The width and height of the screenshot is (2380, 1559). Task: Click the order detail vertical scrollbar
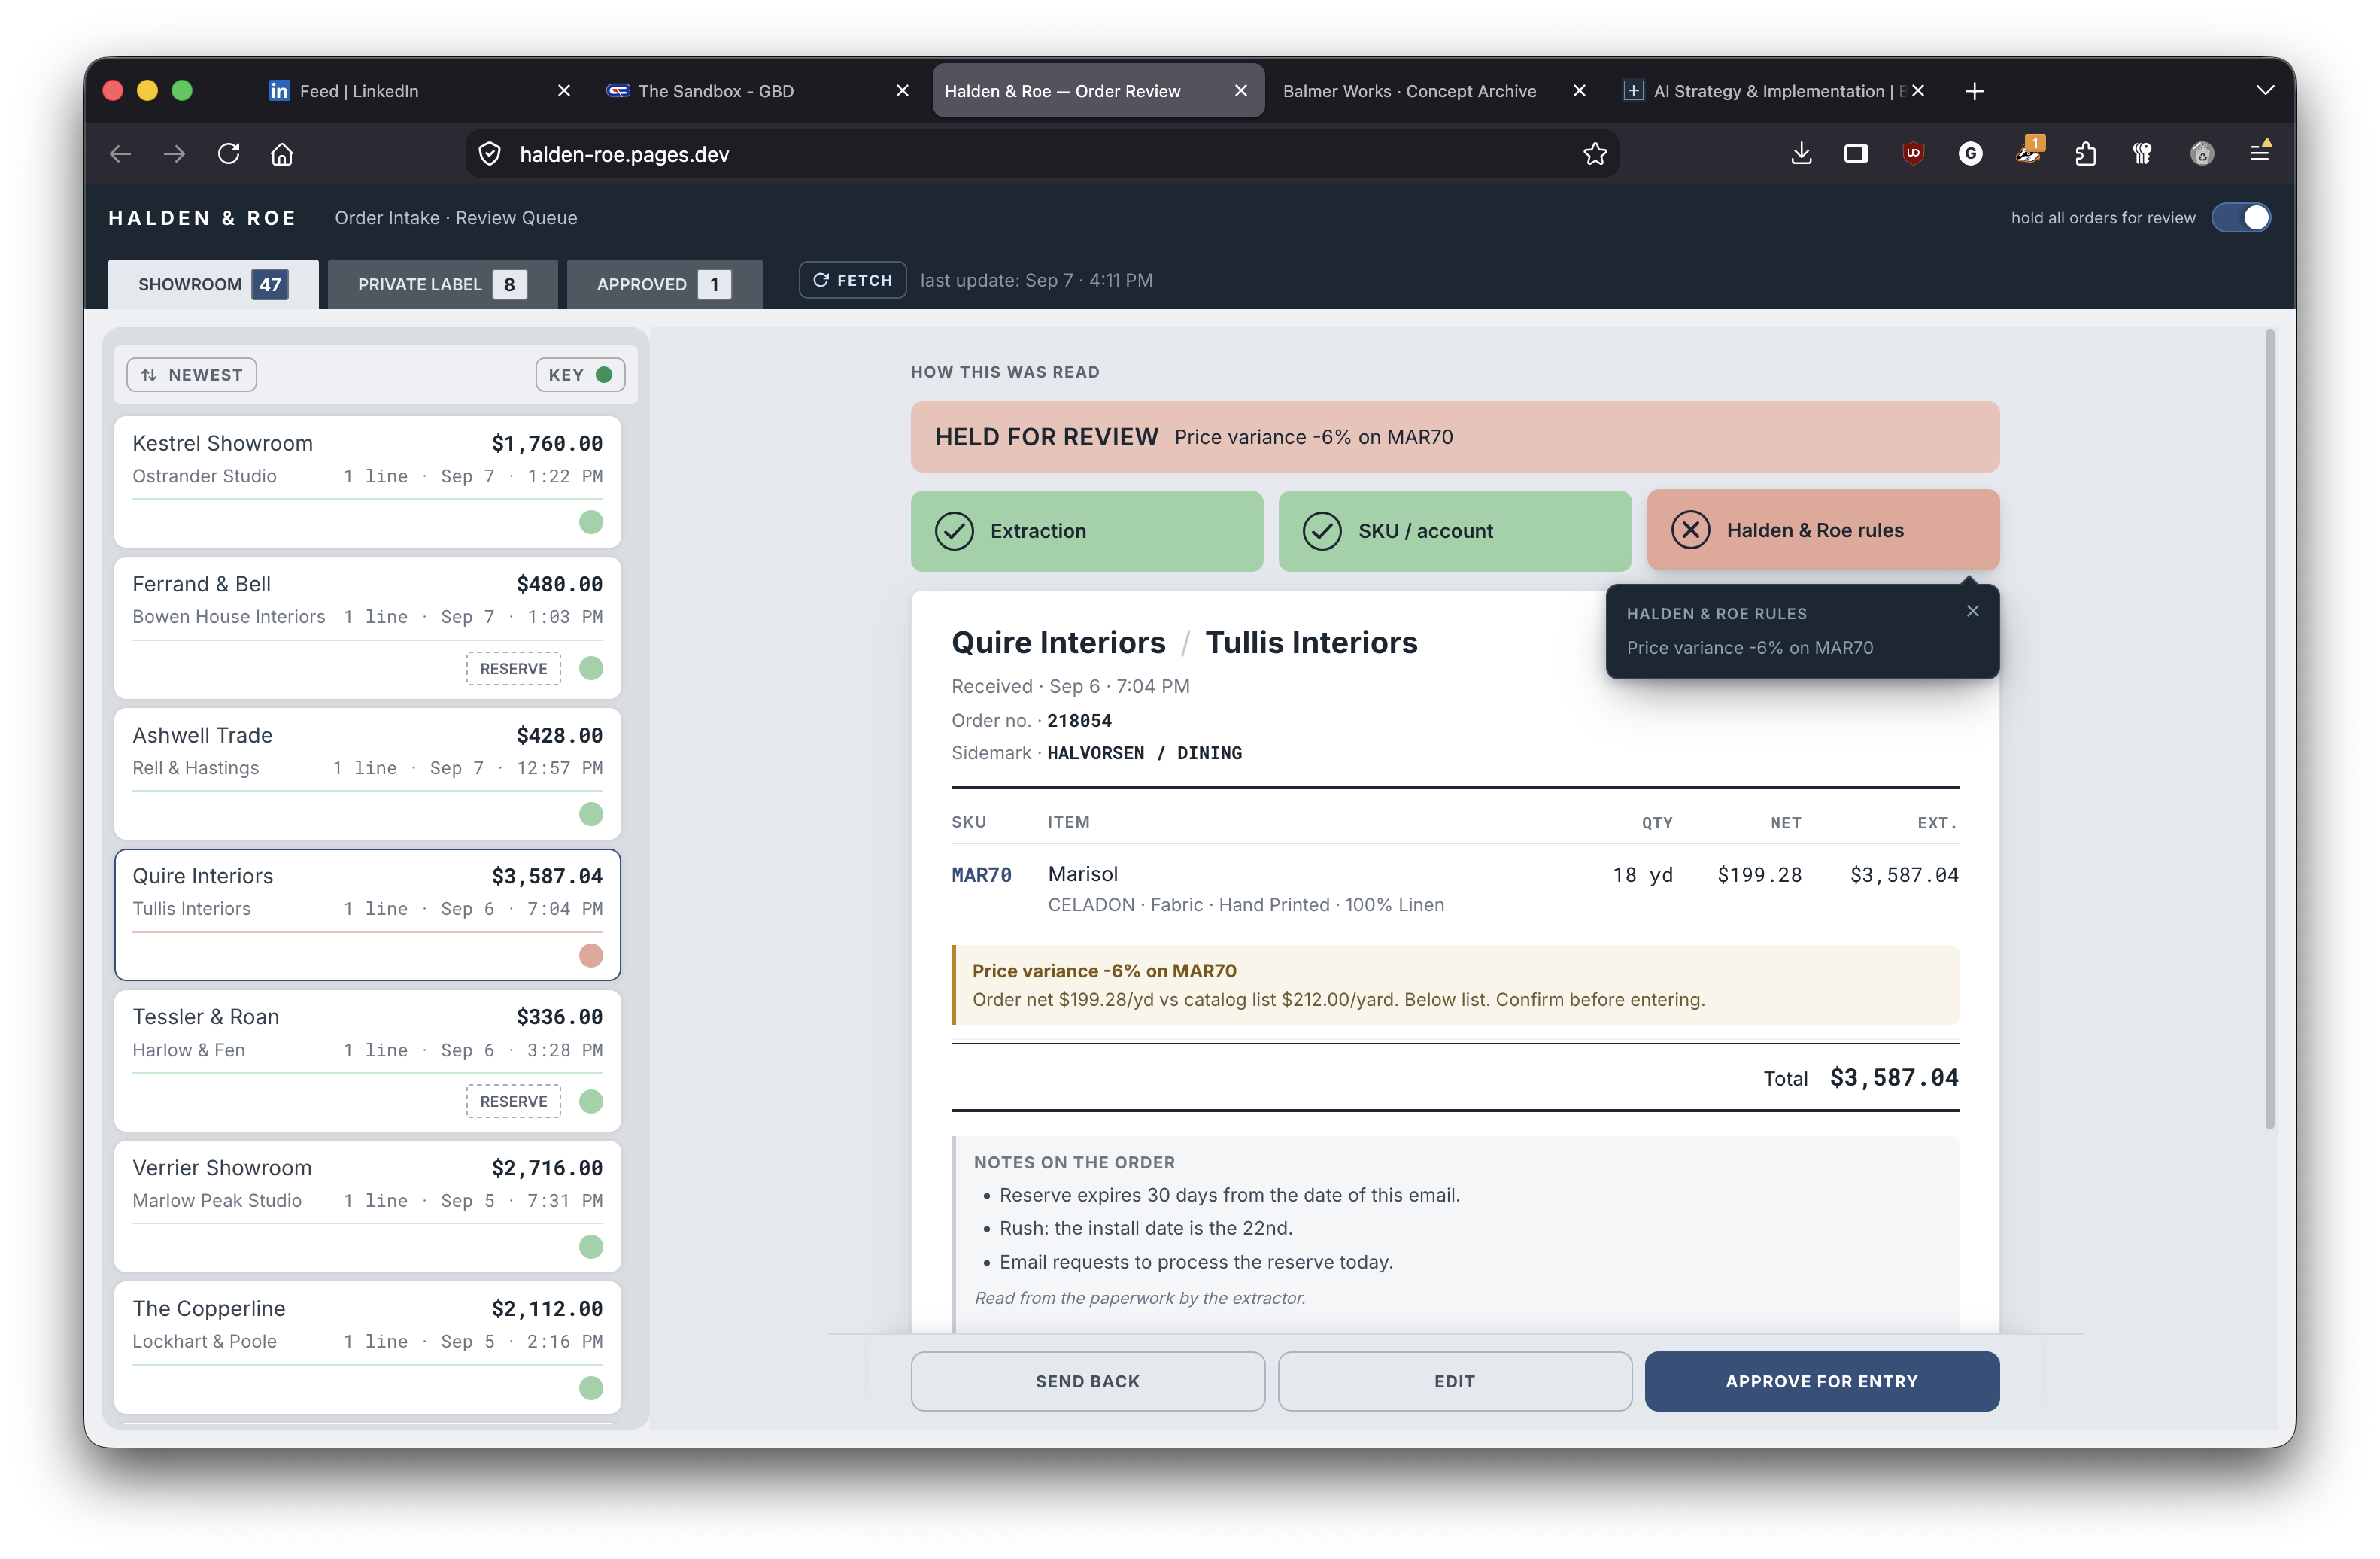[x=2269, y=730]
